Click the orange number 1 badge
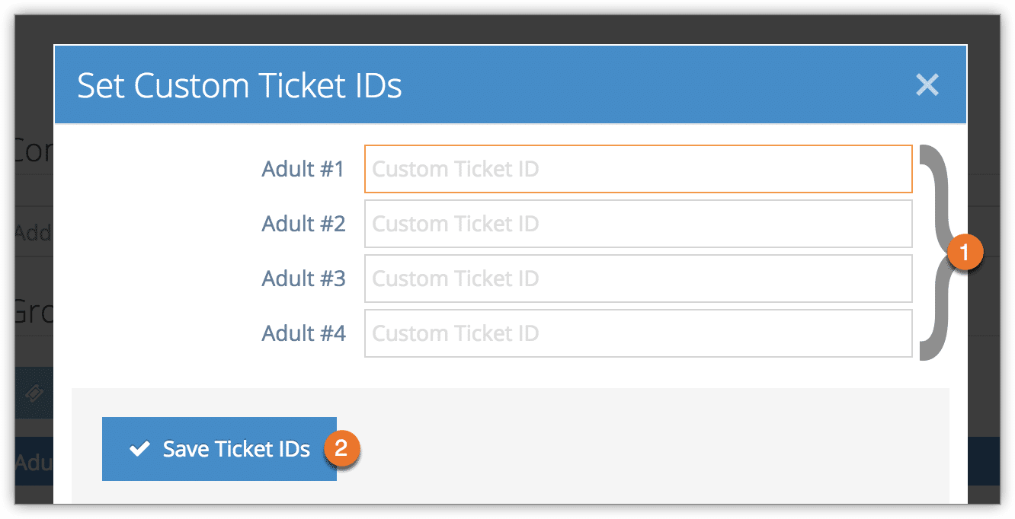Viewport: 1015px width, 519px height. (965, 253)
